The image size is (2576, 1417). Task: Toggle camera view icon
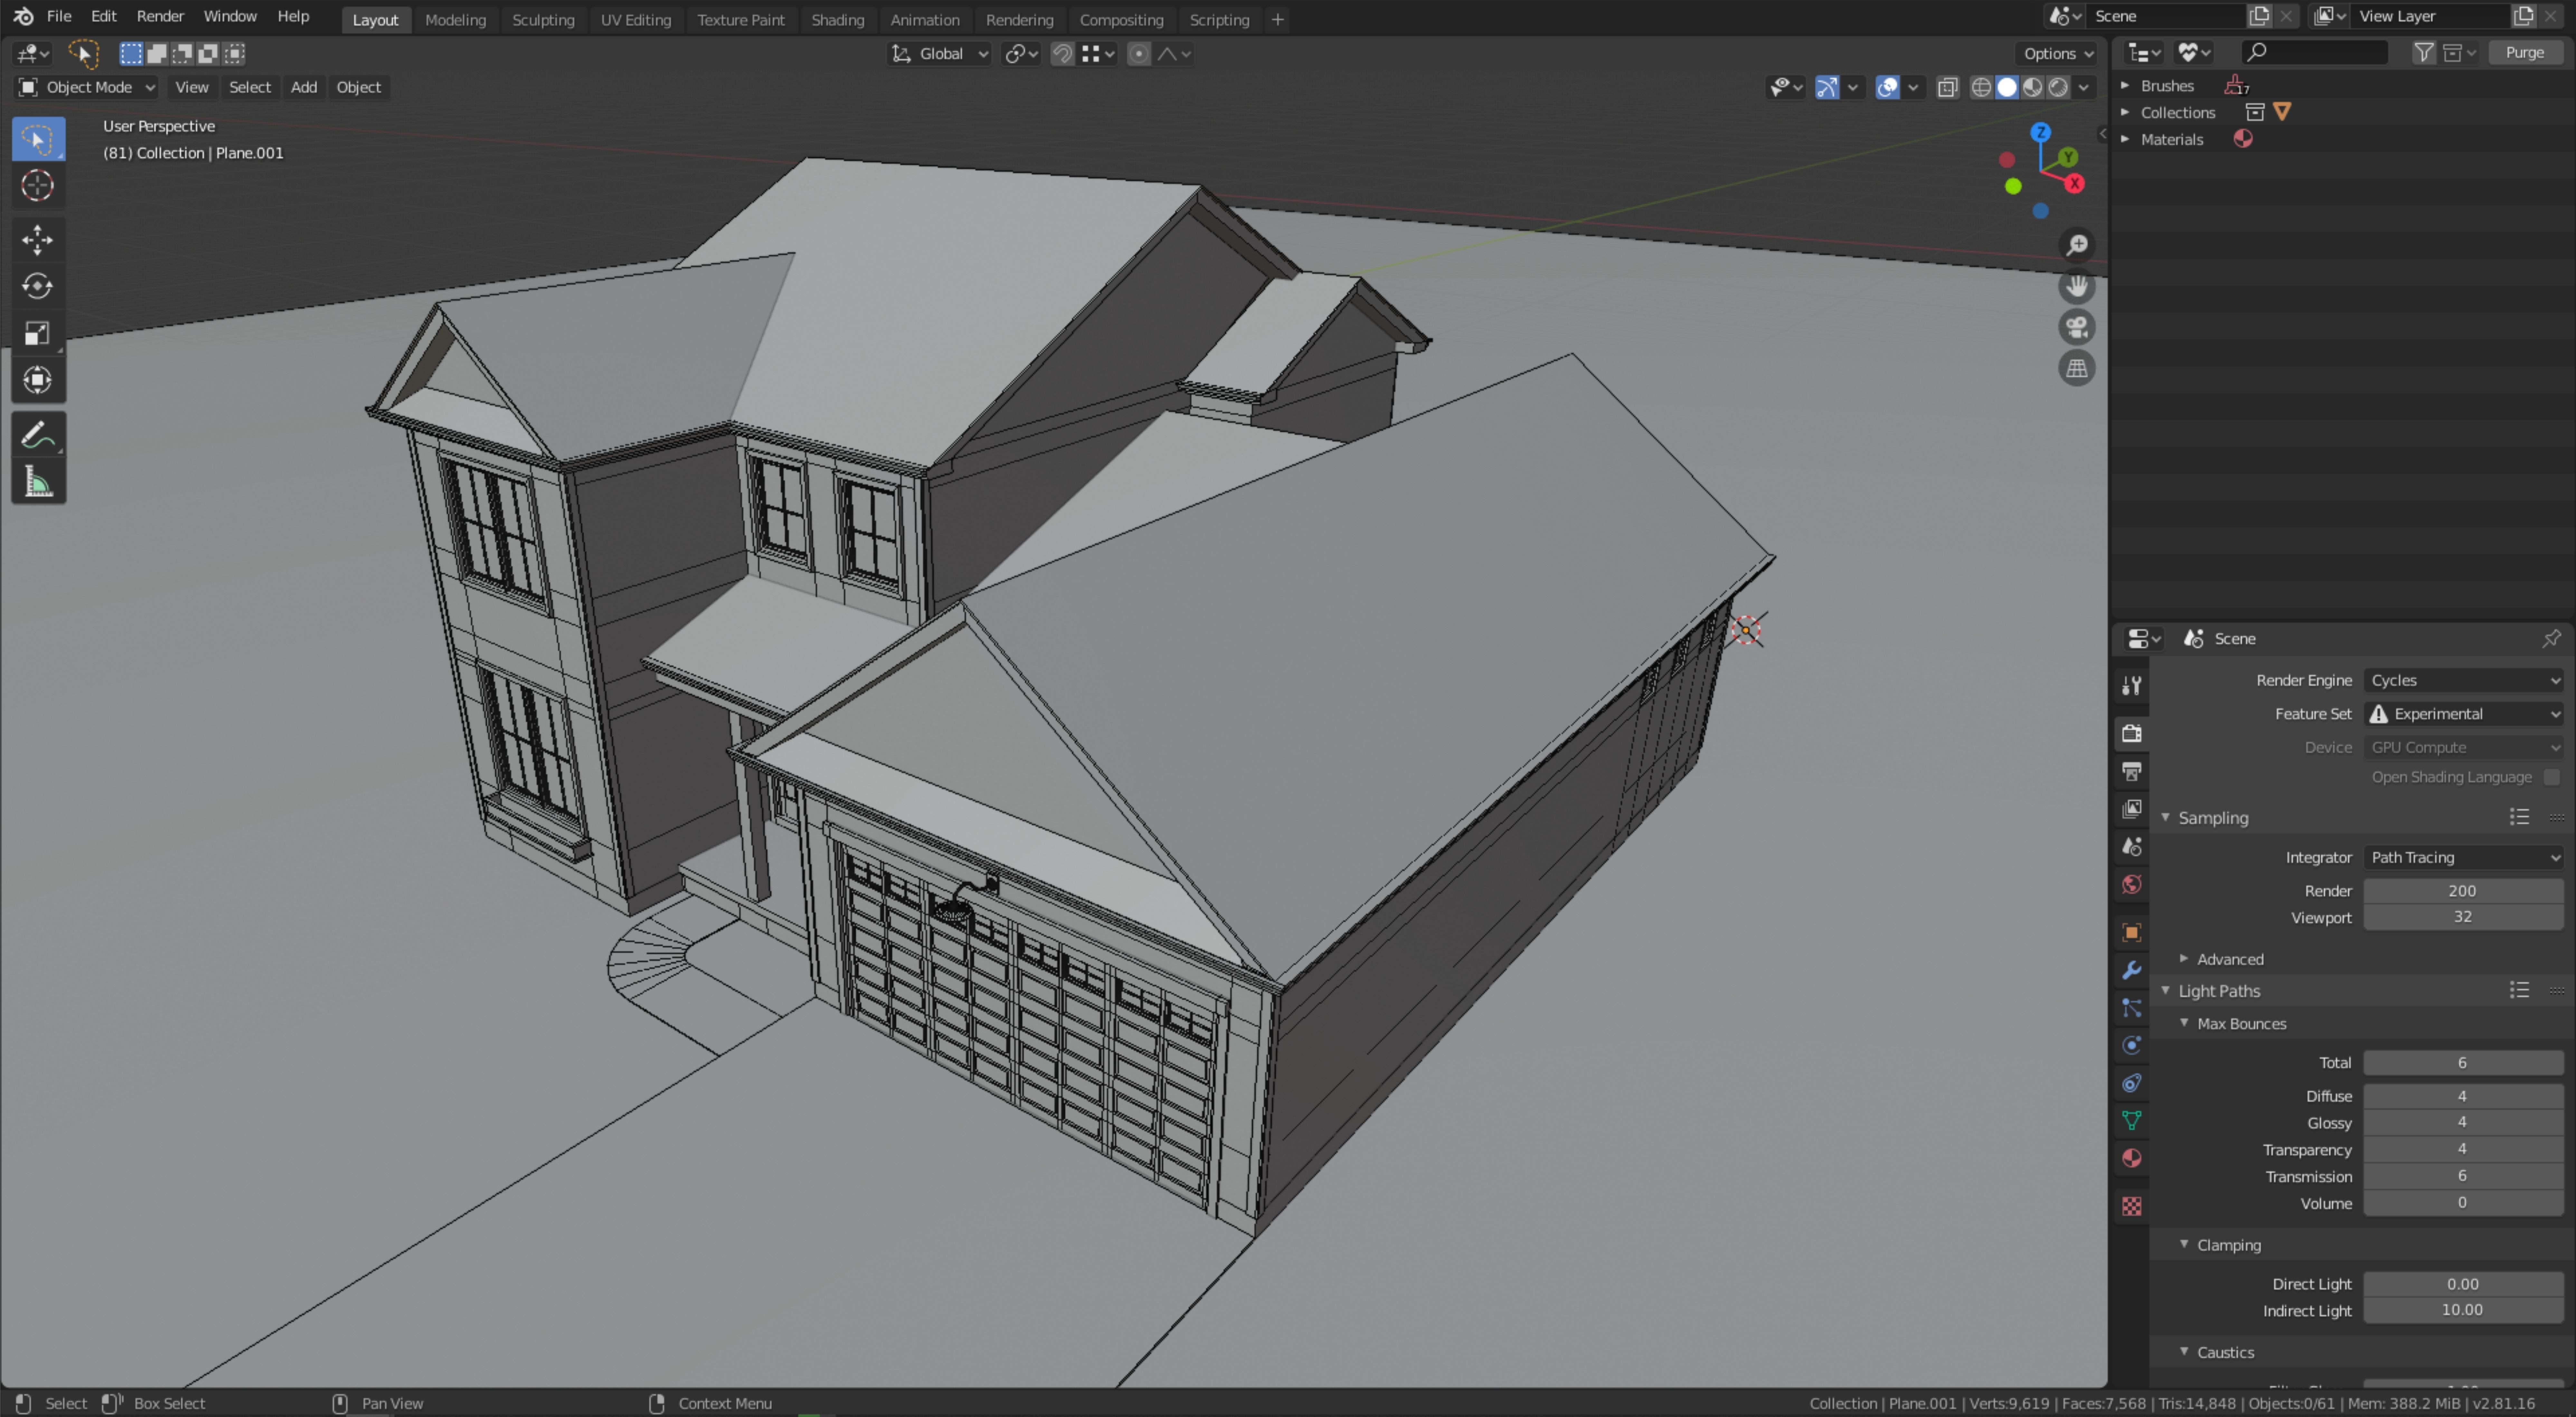[2077, 328]
